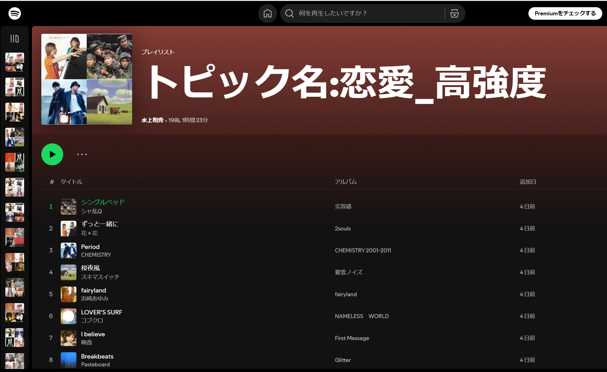Open the artist link シャ乱Q
This screenshot has height=372, width=607.
[x=91, y=211]
